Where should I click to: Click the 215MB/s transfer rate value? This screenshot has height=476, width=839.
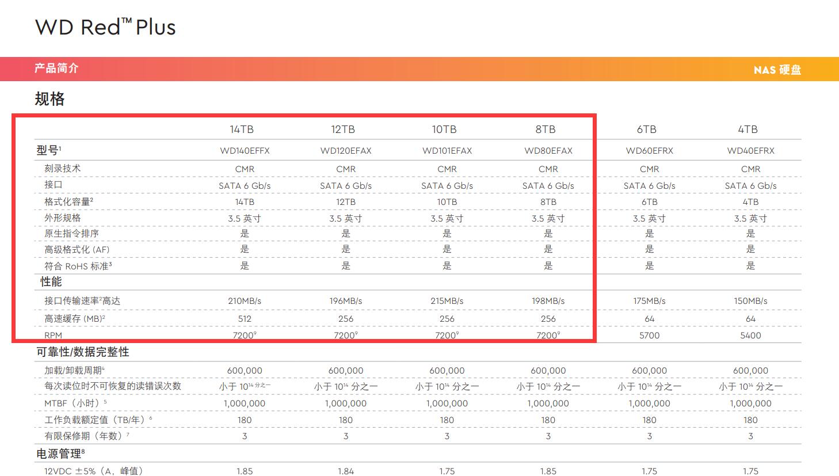point(447,301)
